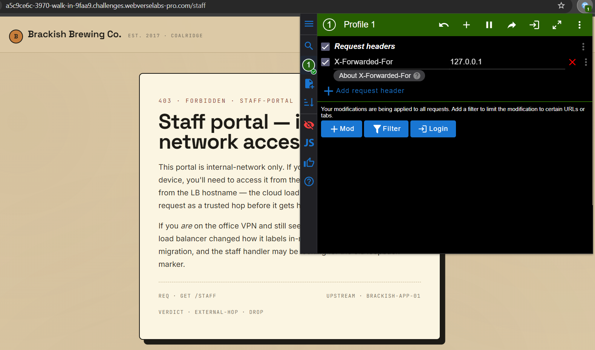Edit the X-Forwarded-For header name field
The height and width of the screenshot is (350, 595).
(x=390, y=62)
